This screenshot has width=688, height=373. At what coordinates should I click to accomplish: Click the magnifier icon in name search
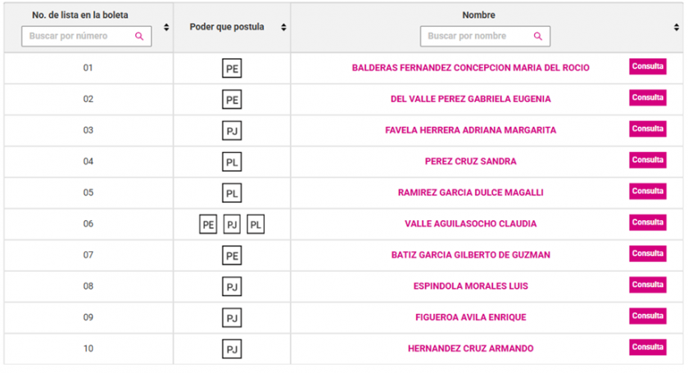pos(538,37)
